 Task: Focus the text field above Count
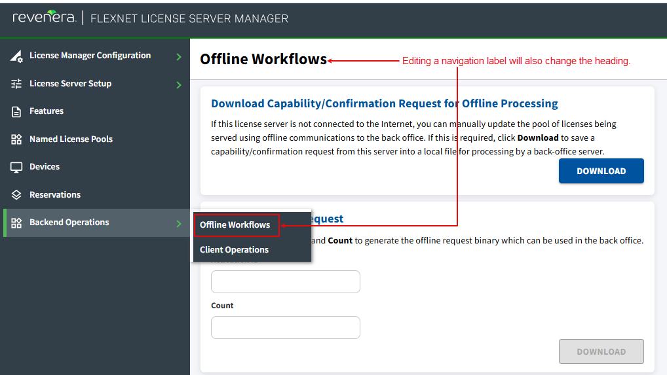point(285,281)
